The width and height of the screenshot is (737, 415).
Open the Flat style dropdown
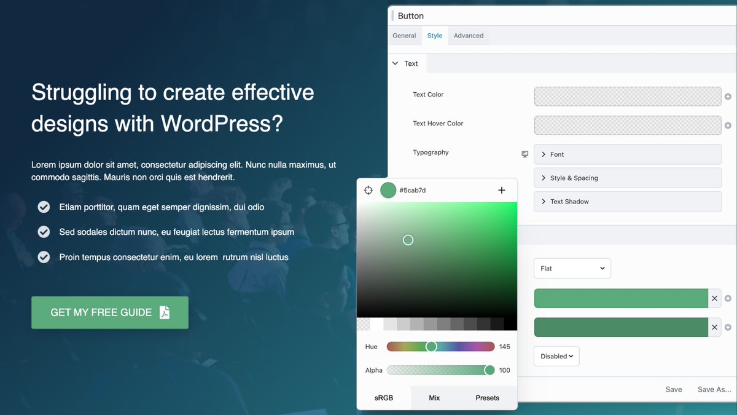coord(572,268)
